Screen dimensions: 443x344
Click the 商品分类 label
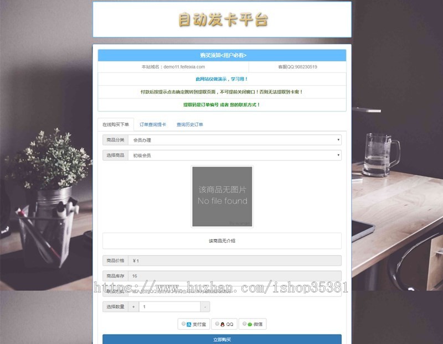(x=115, y=140)
